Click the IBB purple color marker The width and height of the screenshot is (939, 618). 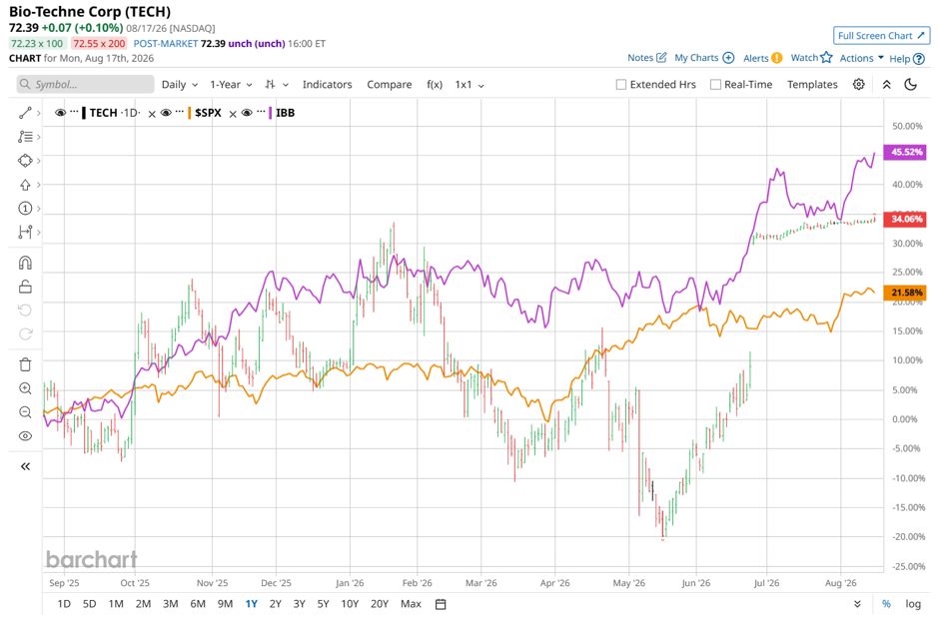(x=270, y=113)
